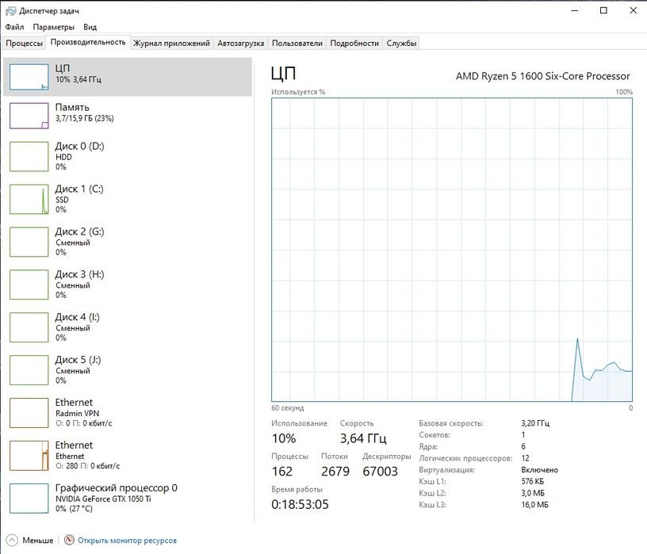This screenshot has height=554, width=647.
Task: Click the Диск 5 (J:) label
Action: click(x=78, y=360)
